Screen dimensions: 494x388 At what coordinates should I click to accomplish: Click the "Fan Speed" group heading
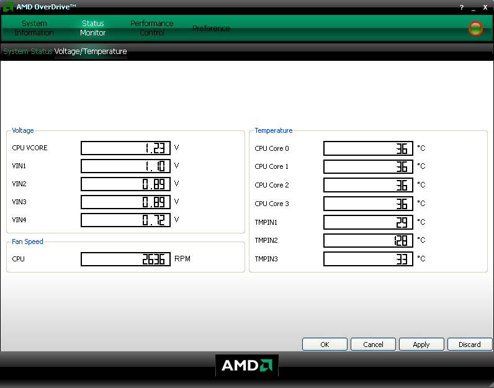[x=27, y=241]
